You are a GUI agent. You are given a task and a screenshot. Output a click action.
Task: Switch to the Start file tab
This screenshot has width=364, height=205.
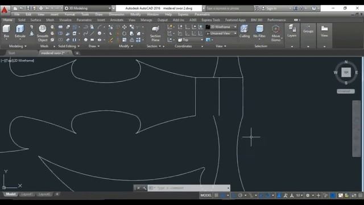tap(11, 53)
